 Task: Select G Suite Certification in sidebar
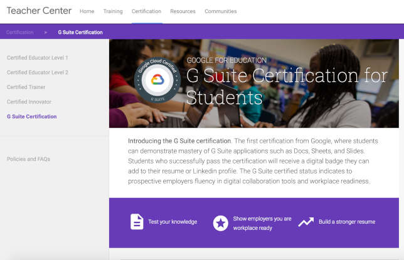pyautogui.click(x=32, y=117)
